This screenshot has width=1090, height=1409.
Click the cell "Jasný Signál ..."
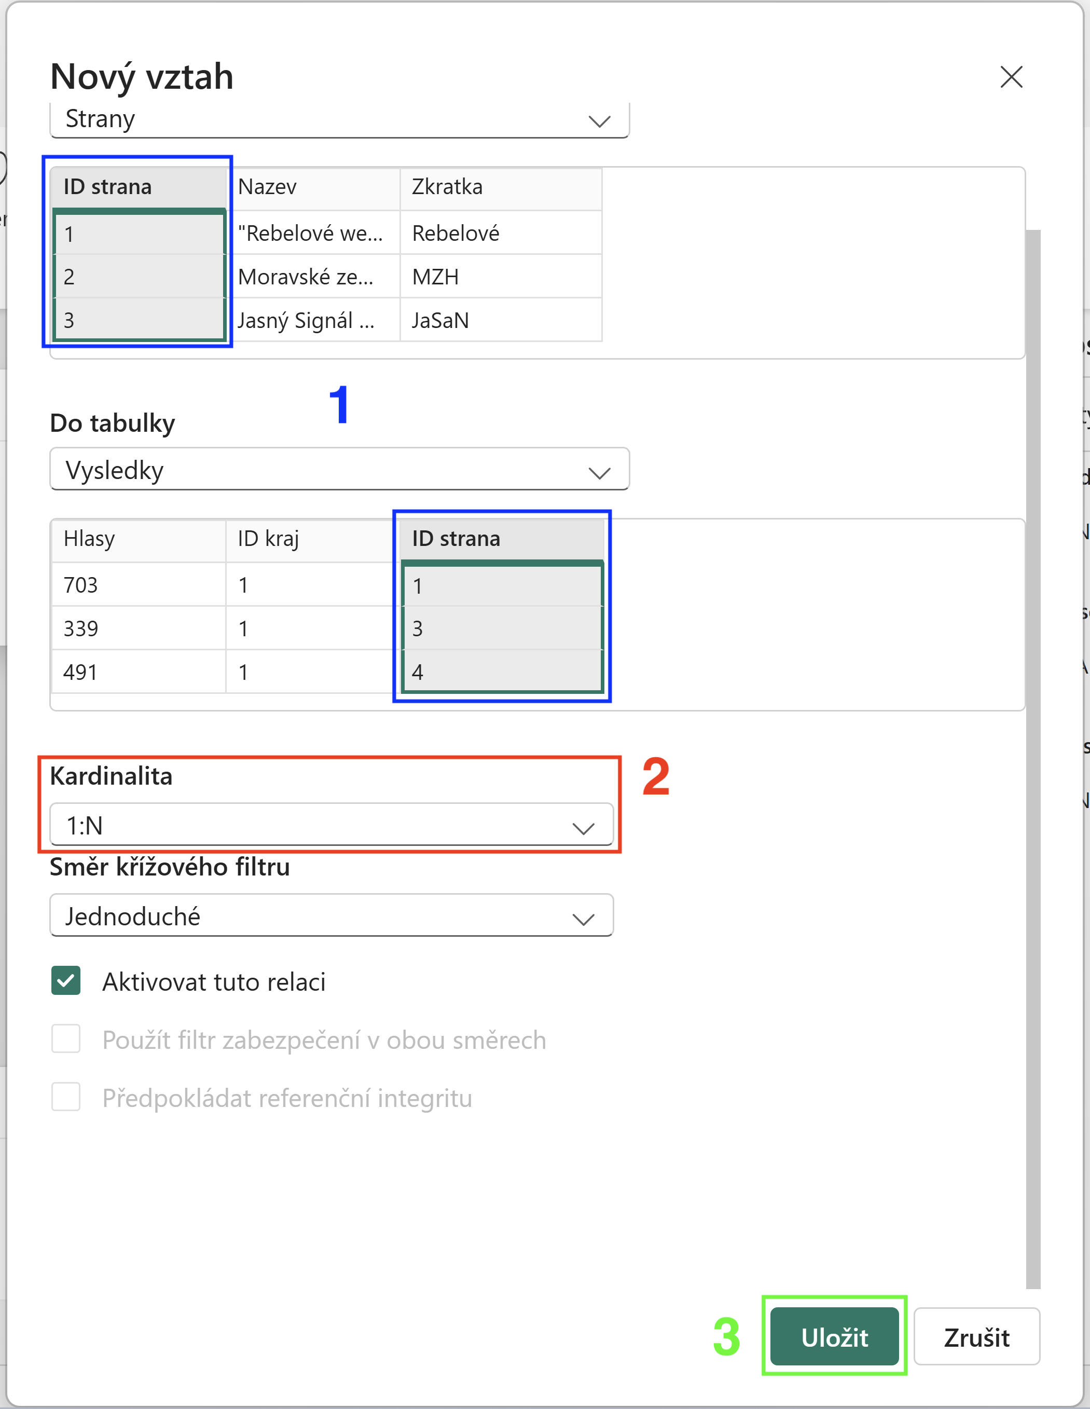[x=313, y=320]
